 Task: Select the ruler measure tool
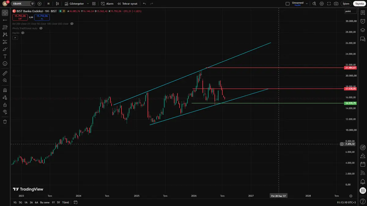(5, 73)
